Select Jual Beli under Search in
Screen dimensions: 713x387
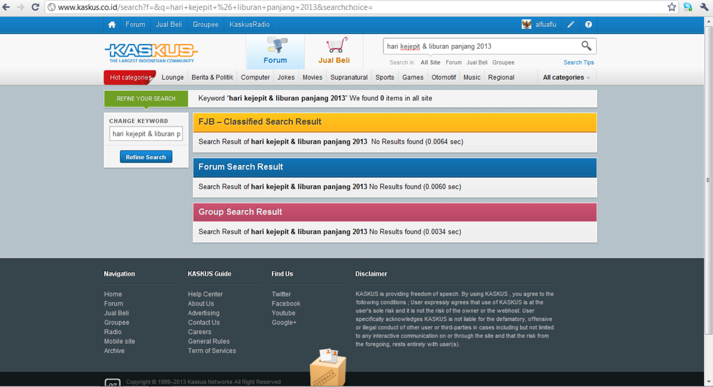click(477, 62)
